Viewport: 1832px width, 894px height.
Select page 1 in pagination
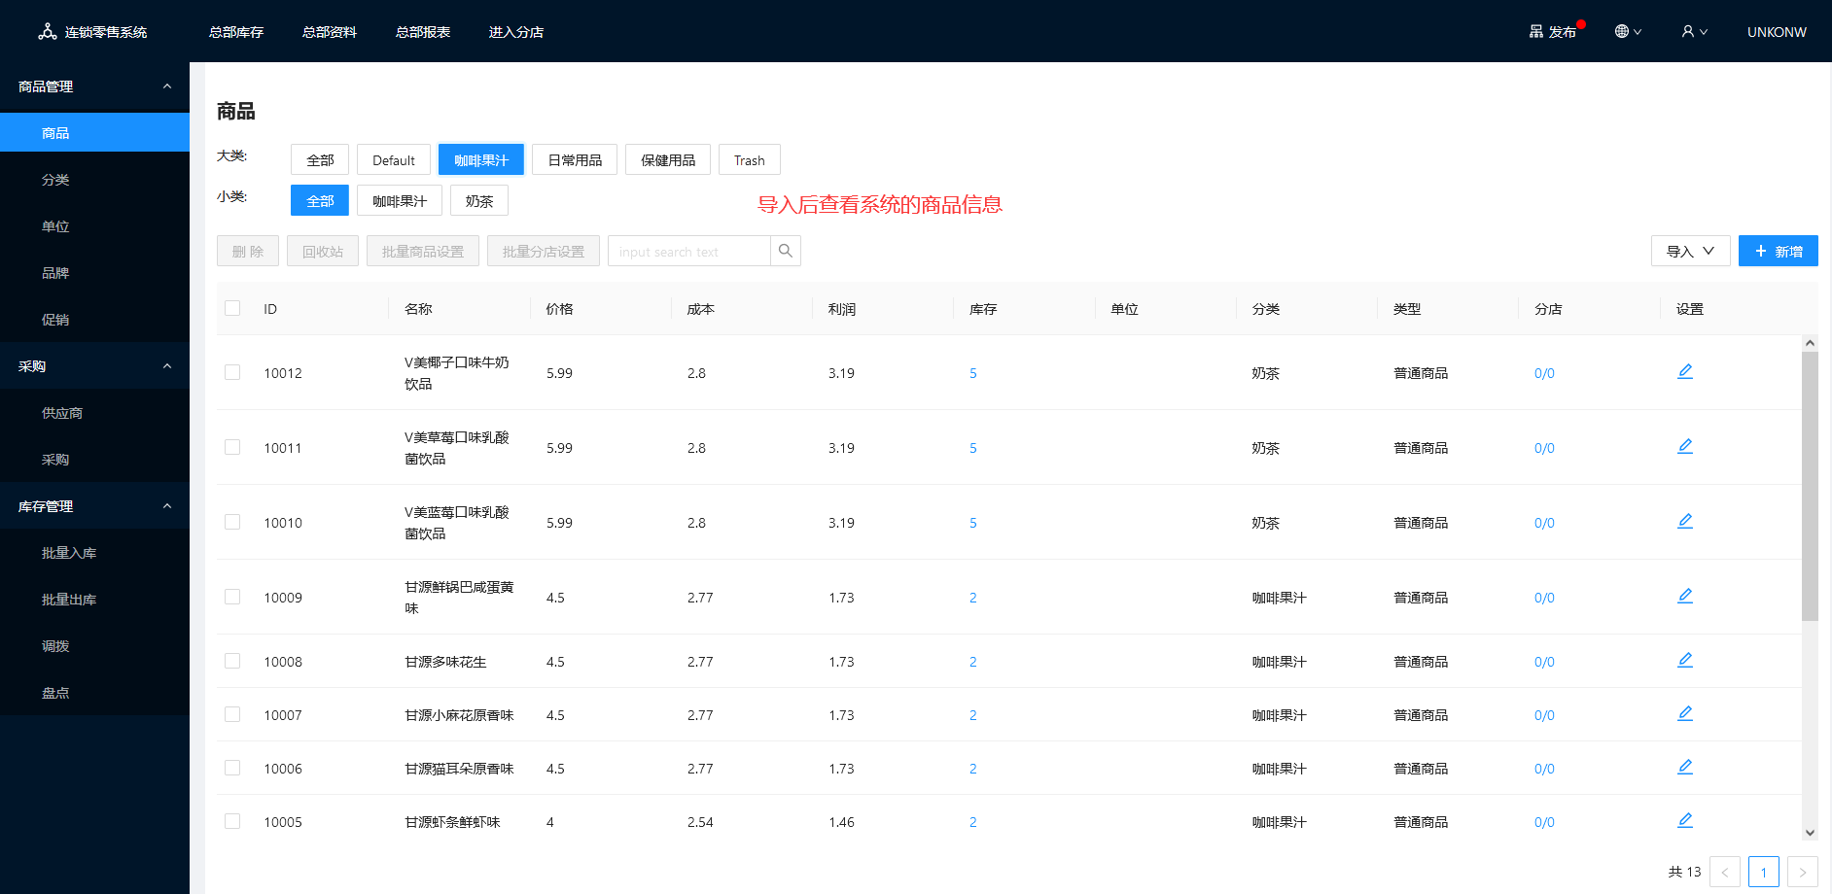[1764, 872]
